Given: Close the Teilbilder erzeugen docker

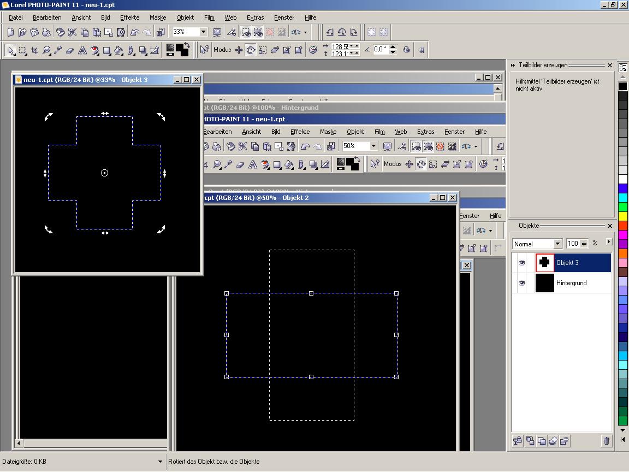Looking at the screenshot, I should 610,66.
